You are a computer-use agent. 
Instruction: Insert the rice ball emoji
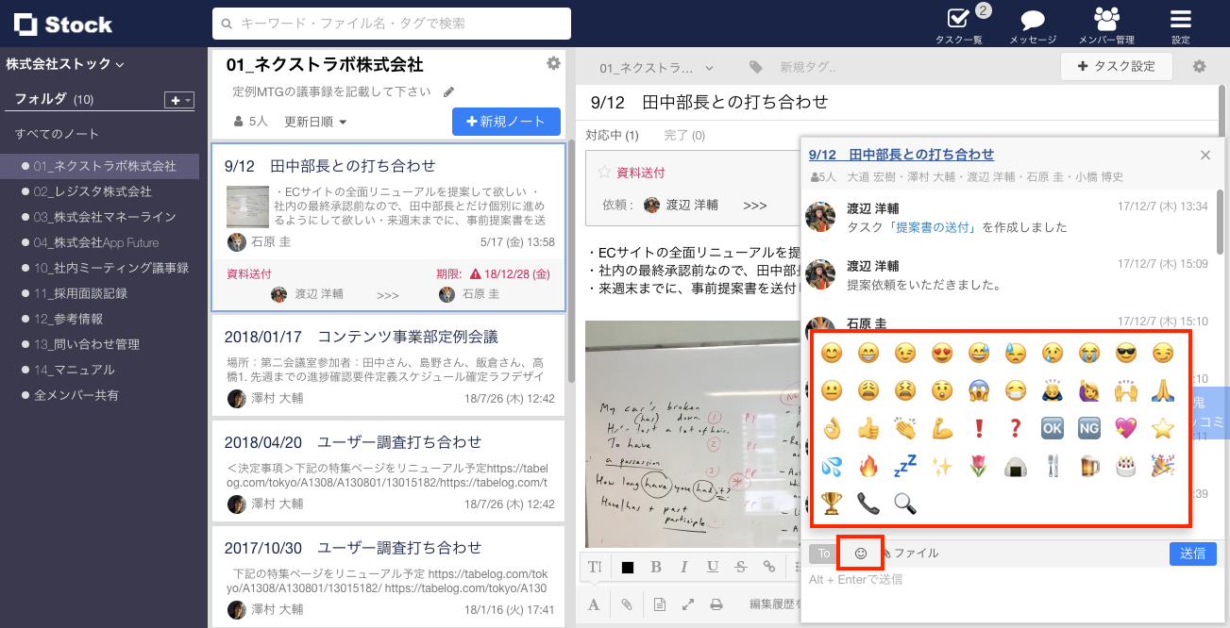(1016, 466)
